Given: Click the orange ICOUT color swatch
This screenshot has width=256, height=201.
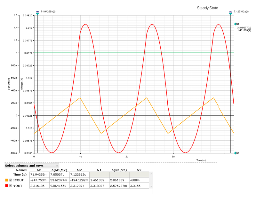Looking at the screenshot, I should 7,180.
